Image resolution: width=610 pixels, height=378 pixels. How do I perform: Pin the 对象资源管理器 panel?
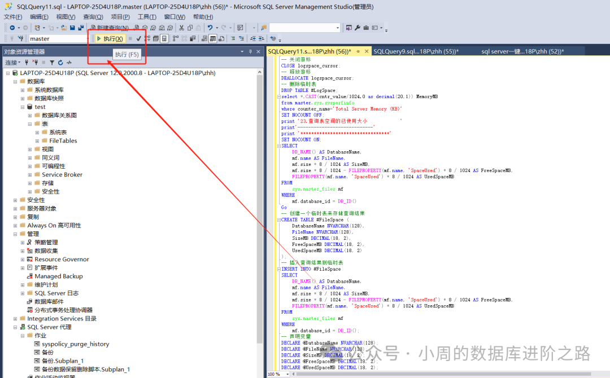(x=250, y=52)
